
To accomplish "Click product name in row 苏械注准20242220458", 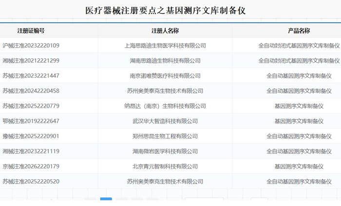I will click(299, 91).
